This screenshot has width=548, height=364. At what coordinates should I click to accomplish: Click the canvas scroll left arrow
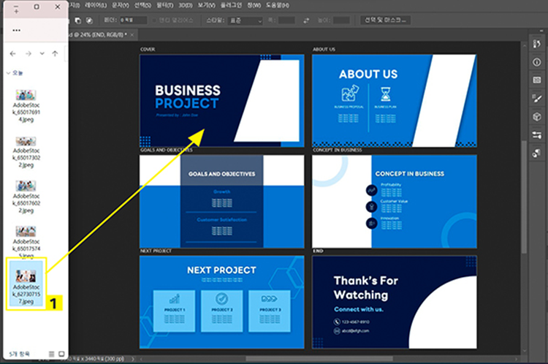pos(141,359)
